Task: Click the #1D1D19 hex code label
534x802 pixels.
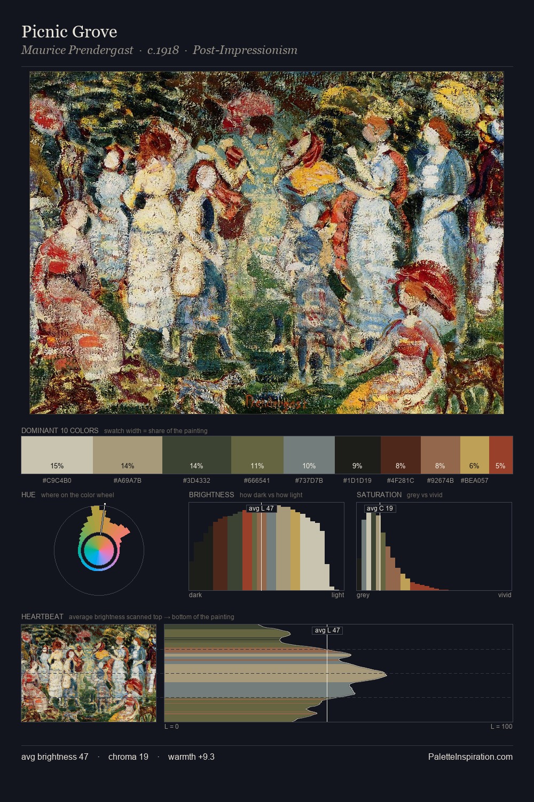Action: pyautogui.click(x=357, y=481)
